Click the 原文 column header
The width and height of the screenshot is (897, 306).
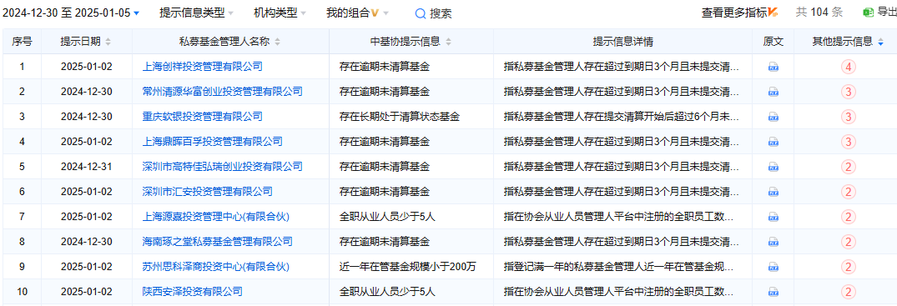tap(773, 41)
